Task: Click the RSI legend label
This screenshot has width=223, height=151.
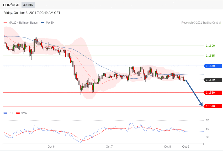Action: [11, 113]
